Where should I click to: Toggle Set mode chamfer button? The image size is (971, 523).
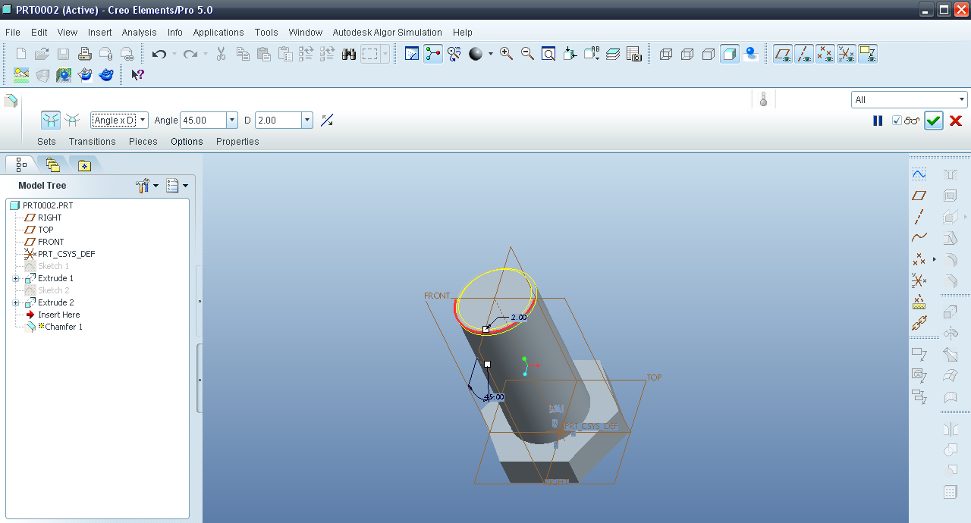click(x=51, y=120)
